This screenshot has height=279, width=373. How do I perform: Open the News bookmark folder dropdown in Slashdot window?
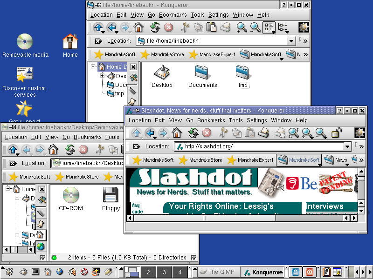tap(336, 160)
